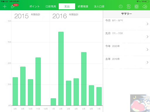Screen dimensions: 150x112
Task: Expand the 今月 8/1–8/31 summary row
Action: (x=127, y=24)
